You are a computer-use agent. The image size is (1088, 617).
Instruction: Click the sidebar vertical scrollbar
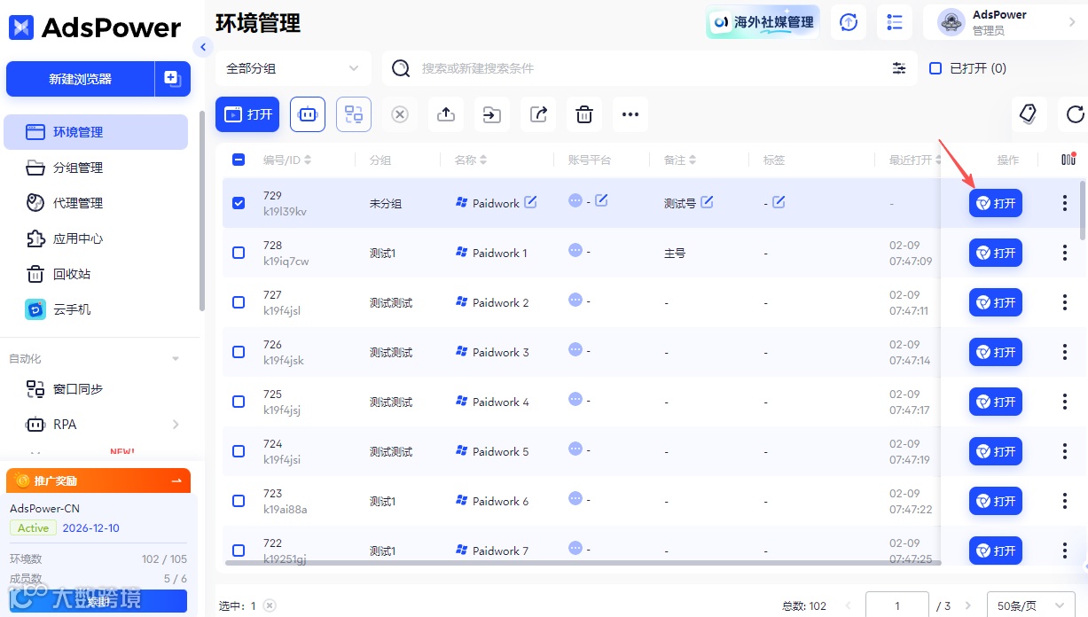pyautogui.click(x=203, y=211)
